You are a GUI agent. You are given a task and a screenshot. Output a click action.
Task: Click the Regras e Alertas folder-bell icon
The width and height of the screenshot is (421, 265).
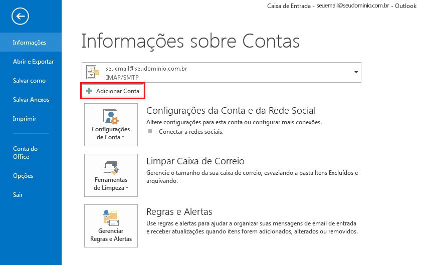click(x=110, y=217)
